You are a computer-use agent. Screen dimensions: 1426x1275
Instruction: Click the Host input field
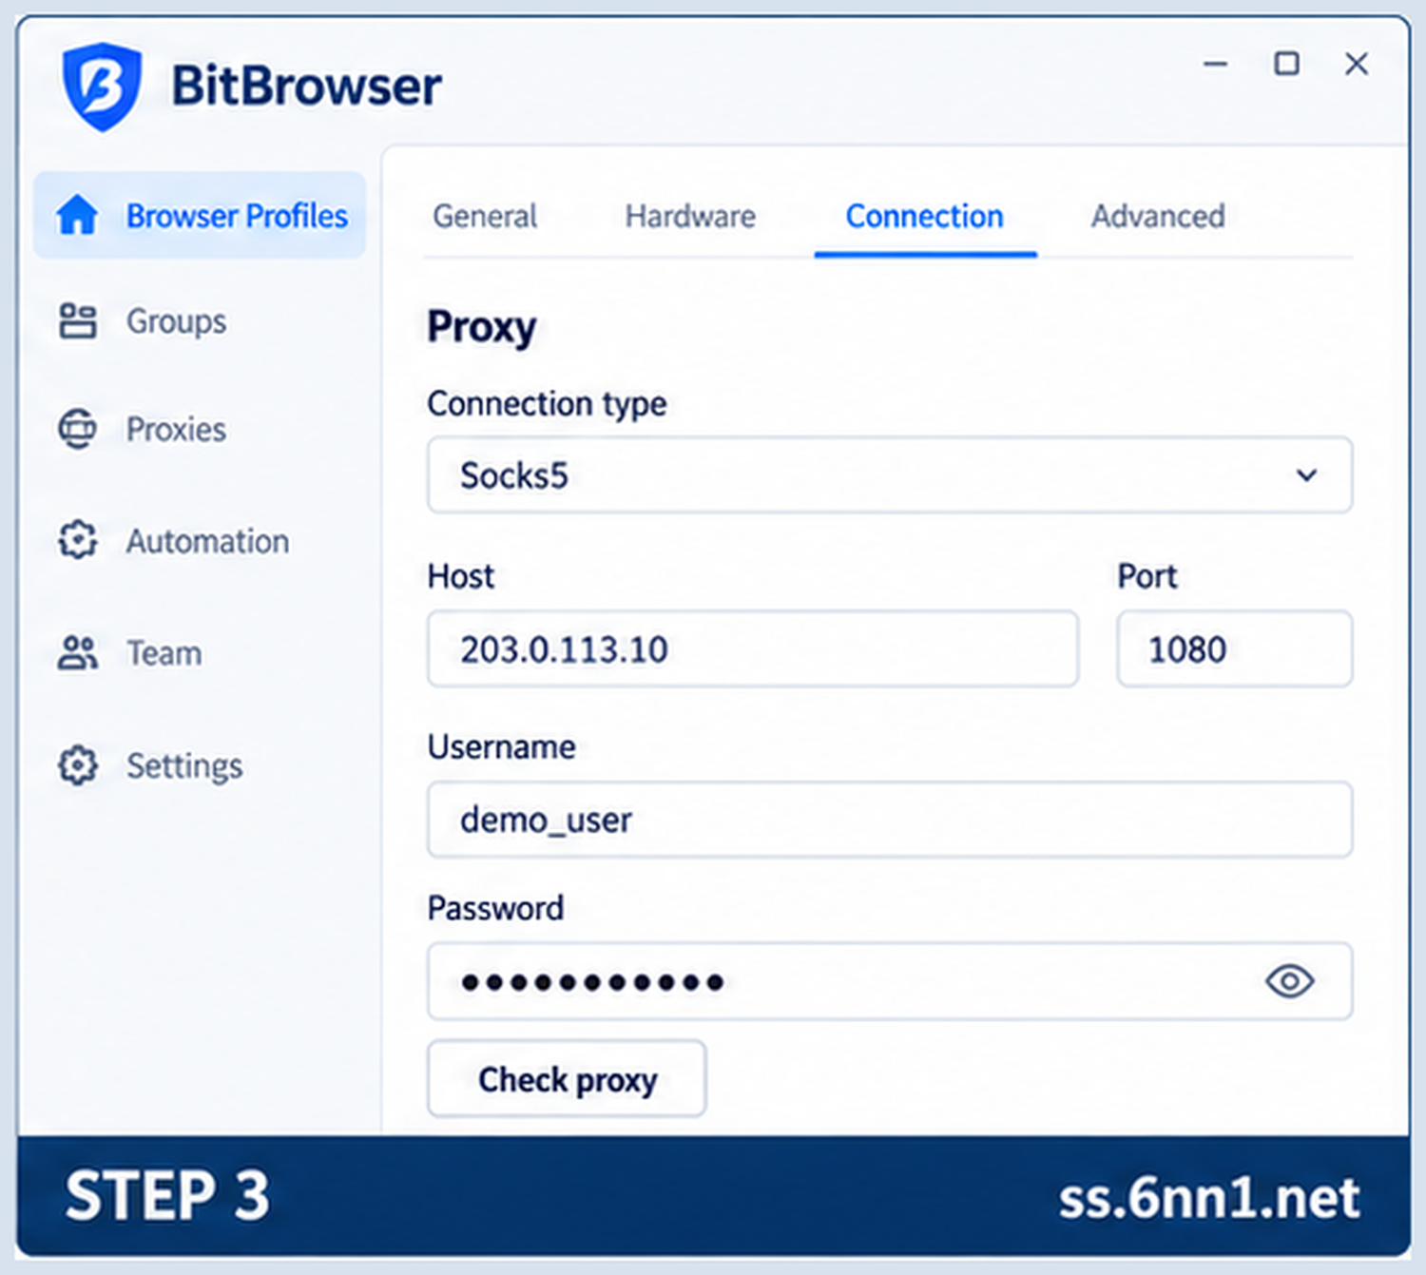[x=753, y=648]
